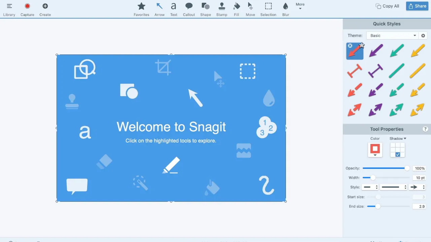Apply the green dashed arrow style
This screenshot has width=431, height=242.
pyautogui.click(x=397, y=90)
